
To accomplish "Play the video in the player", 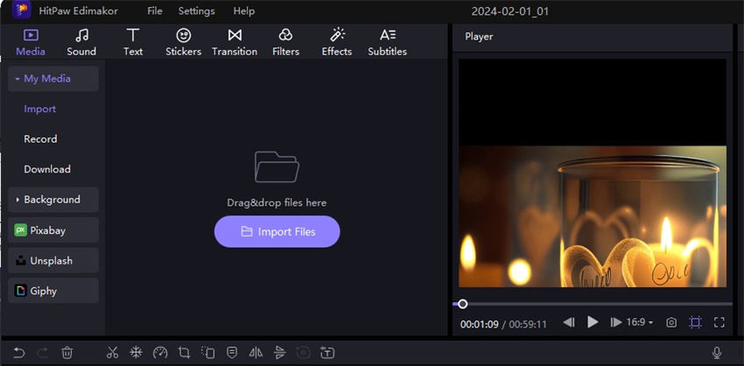I will click(x=593, y=322).
